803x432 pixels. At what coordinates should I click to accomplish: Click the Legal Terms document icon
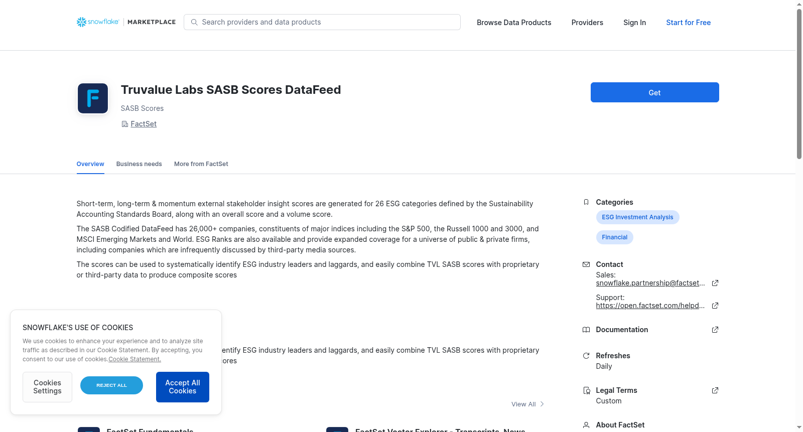pyautogui.click(x=586, y=390)
